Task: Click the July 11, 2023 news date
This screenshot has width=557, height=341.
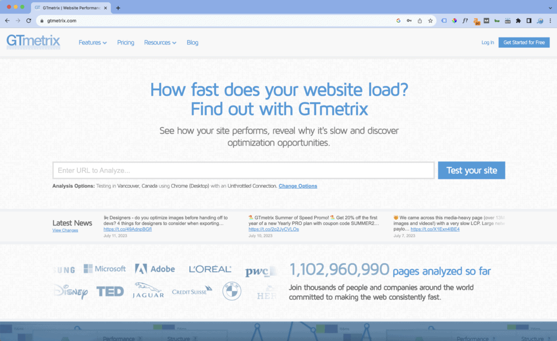Action: coord(115,236)
